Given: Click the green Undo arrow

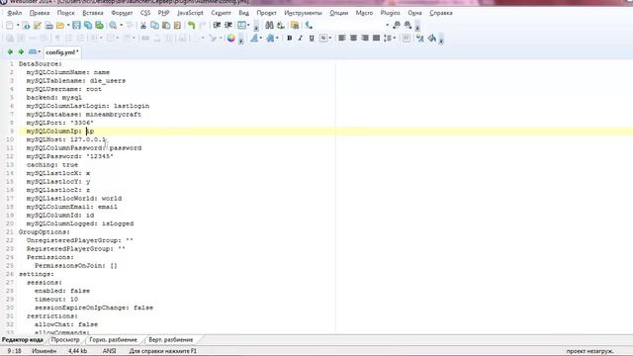Looking at the screenshot, I should [x=191, y=26].
